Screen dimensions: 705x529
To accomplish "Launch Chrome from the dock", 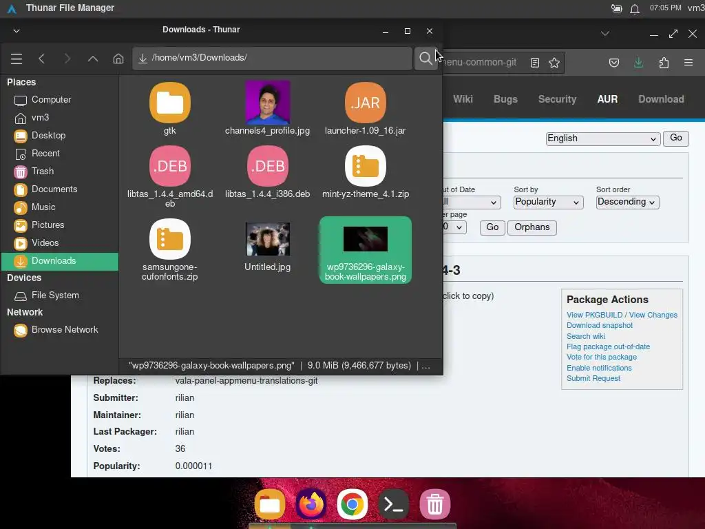I will (352, 504).
